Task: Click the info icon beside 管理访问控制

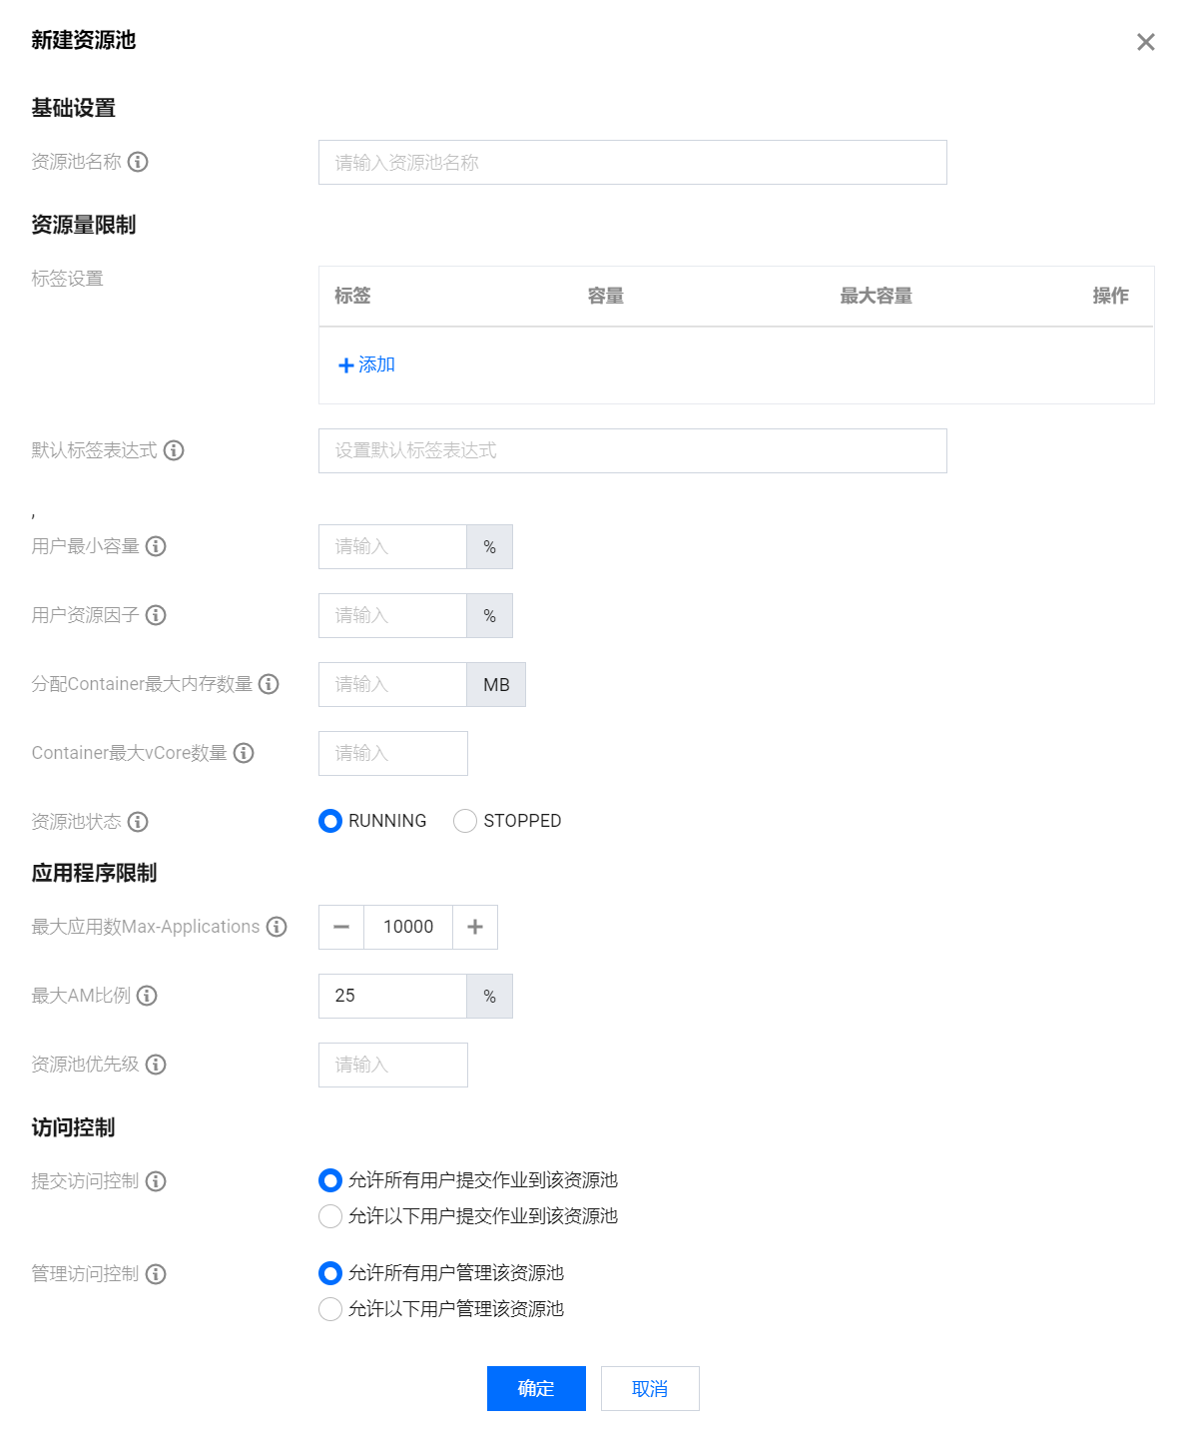Action: tap(156, 1274)
